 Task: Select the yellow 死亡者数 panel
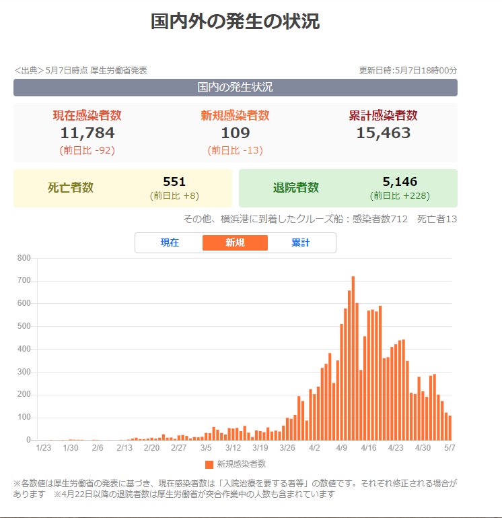122,188
